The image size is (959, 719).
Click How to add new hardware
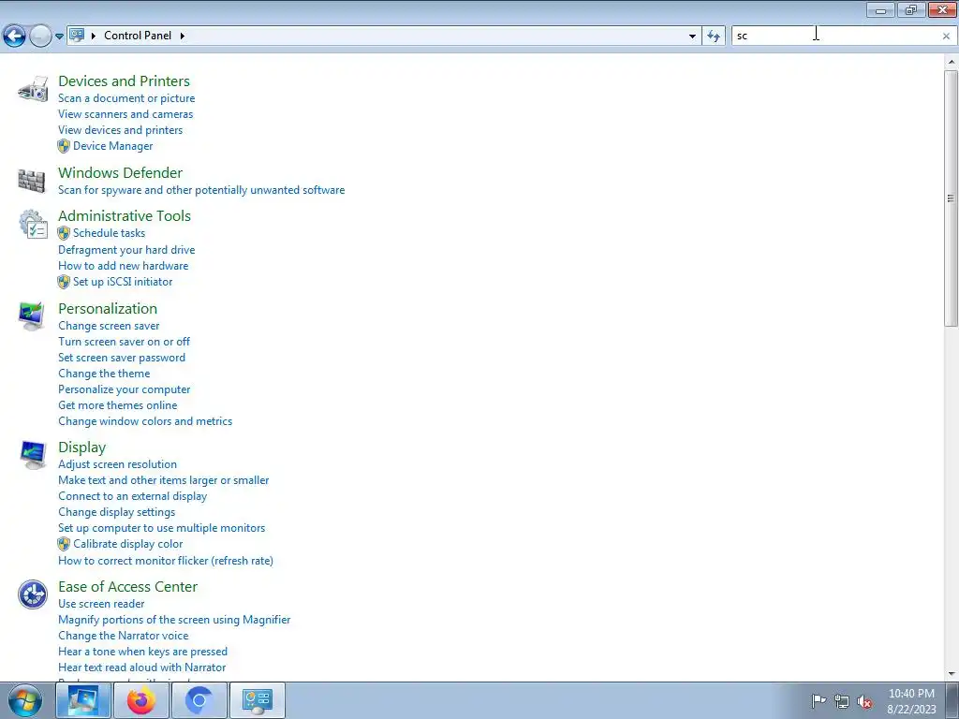123,266
